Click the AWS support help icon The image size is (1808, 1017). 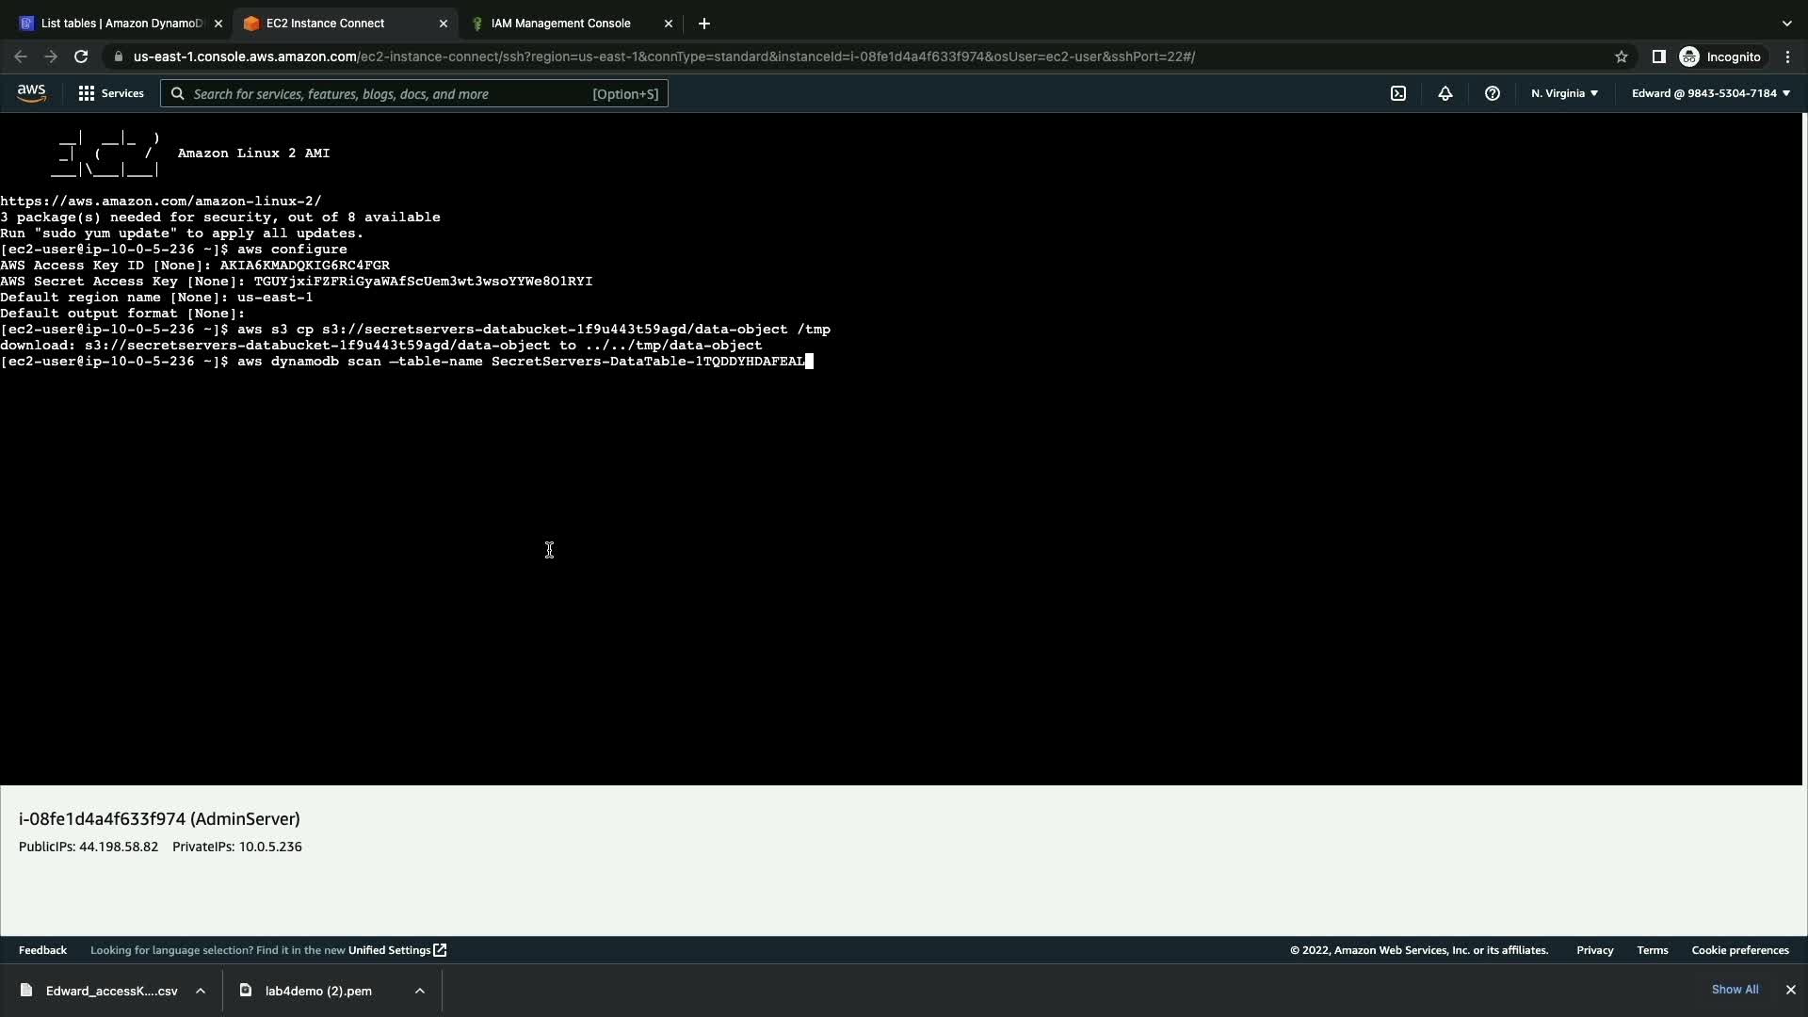click(x=1492, y=93)
